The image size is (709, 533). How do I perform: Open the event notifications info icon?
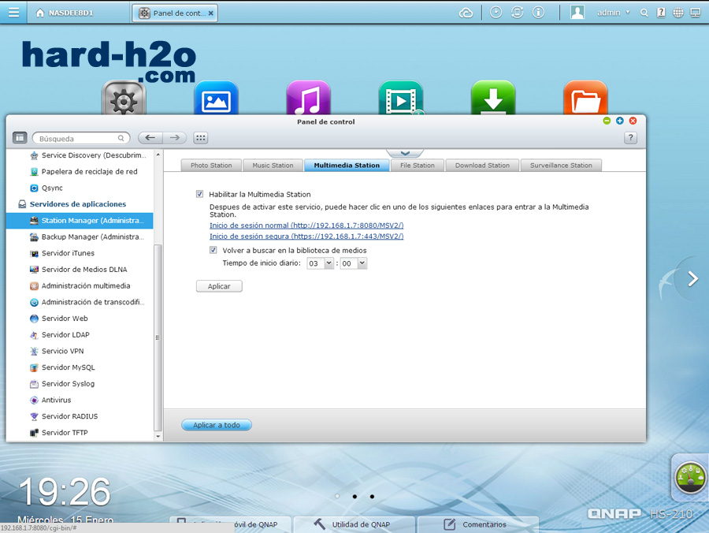(x=538, y=13)
